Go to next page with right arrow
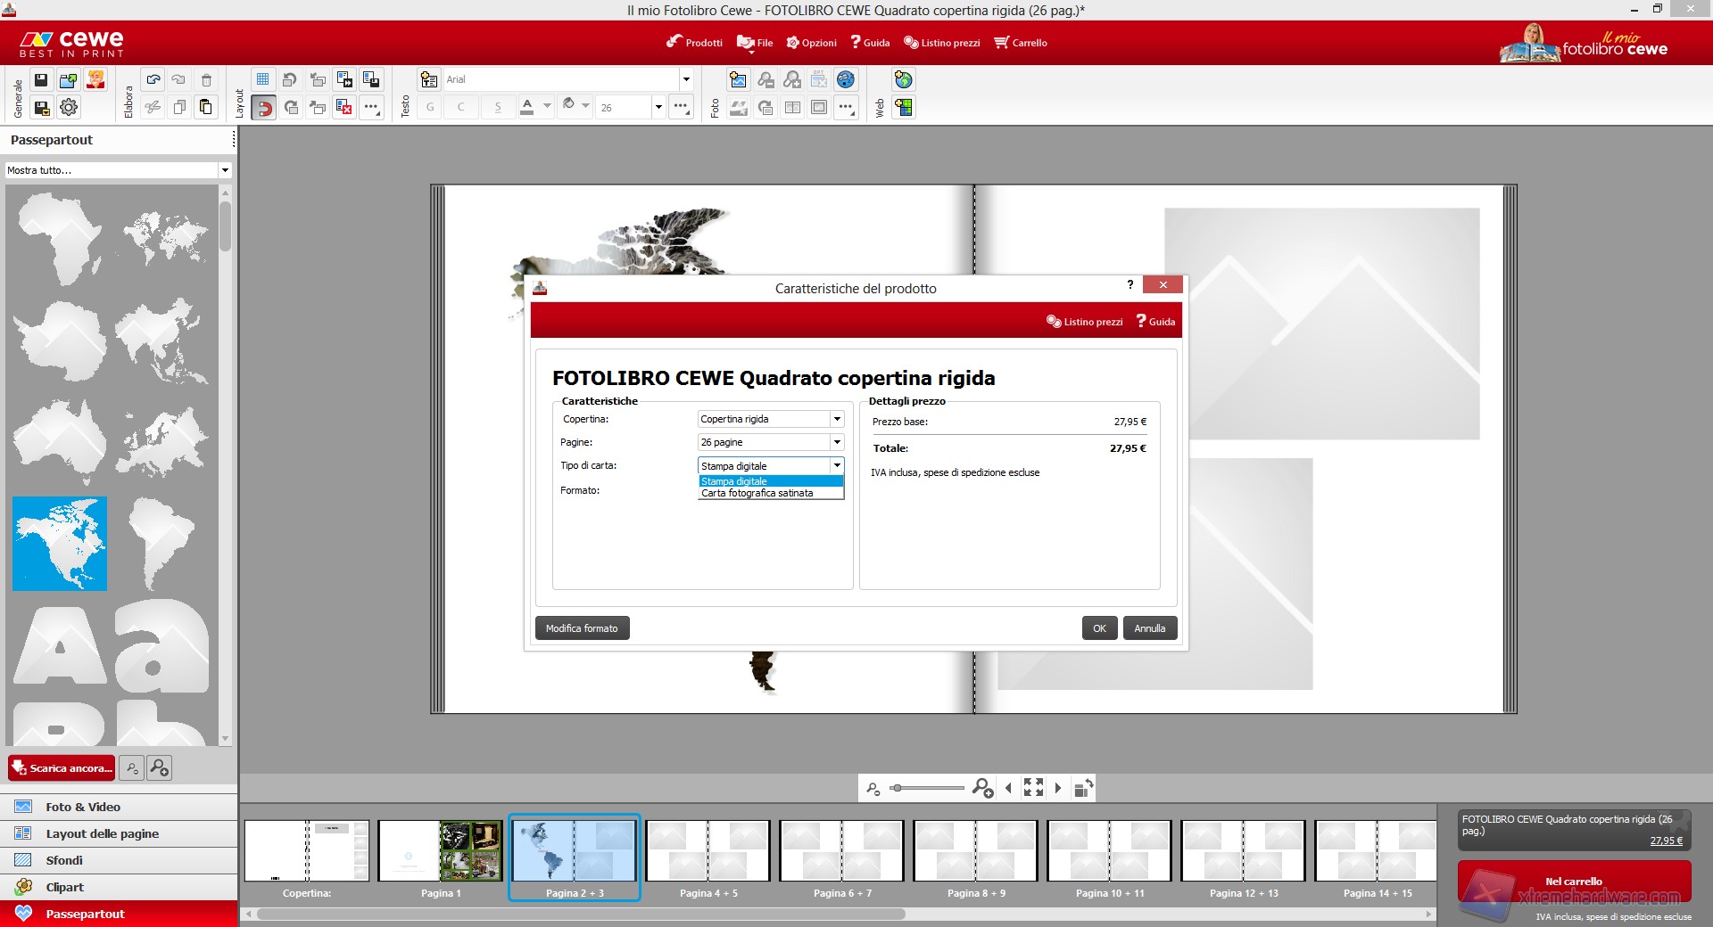Viewport: 1713px width, 927px height. coord(1058,788)
